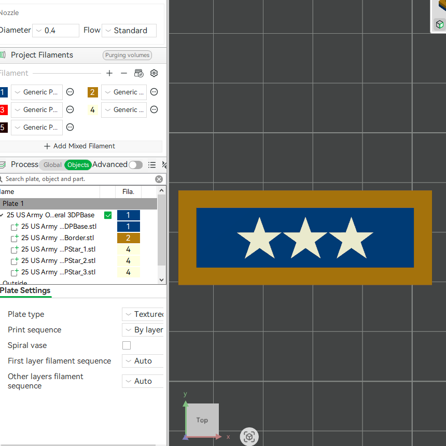Open the process settings list icon
446x446 pixels.
[152, 165]
